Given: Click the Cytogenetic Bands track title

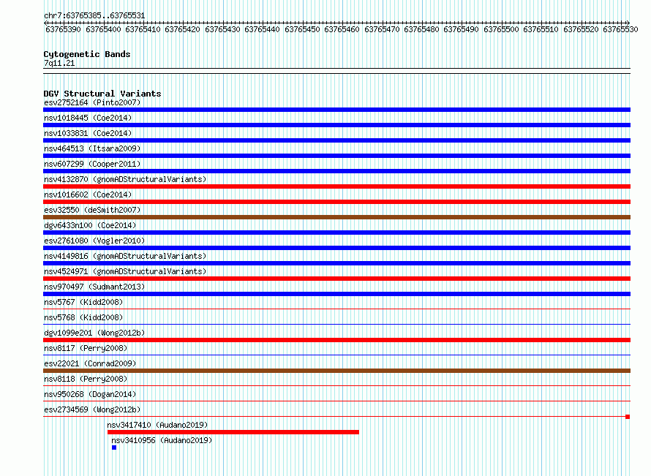Looking at the screenshot, I should (87, 54).
